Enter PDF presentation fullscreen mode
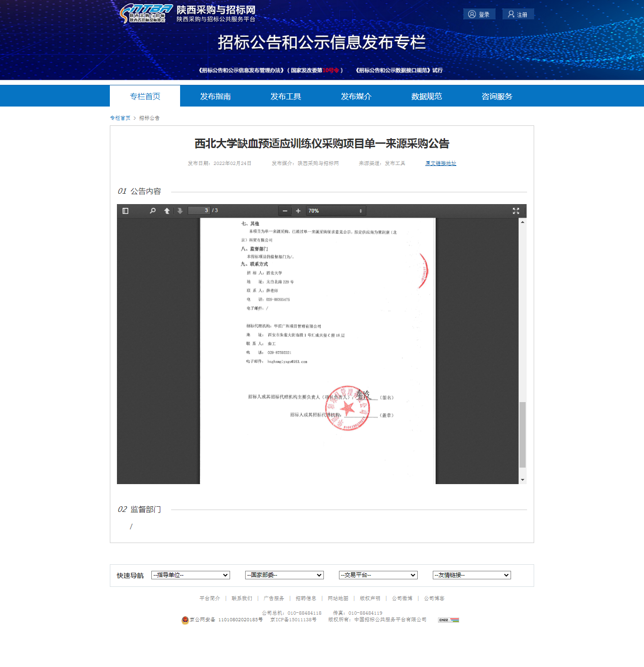The width and height of the screenshot is (644, 667). pyautogui.click(x=516, y=211)
